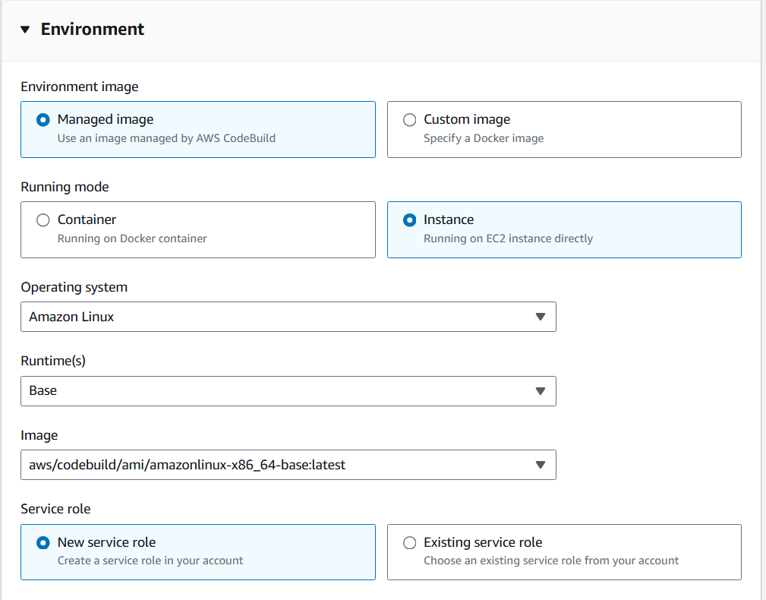The height and width of the screenshot is (600, 766).
Task: Click the 'Running mode' label
Action: click(x=65, y=187)
